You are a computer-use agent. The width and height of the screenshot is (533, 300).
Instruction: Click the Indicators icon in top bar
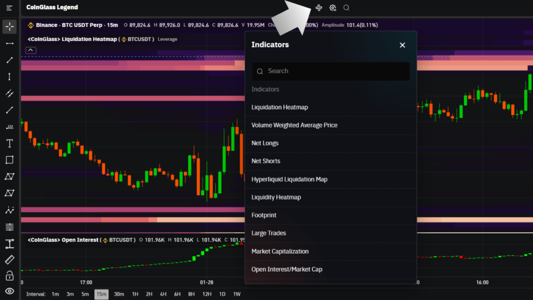tap(319, 8)
